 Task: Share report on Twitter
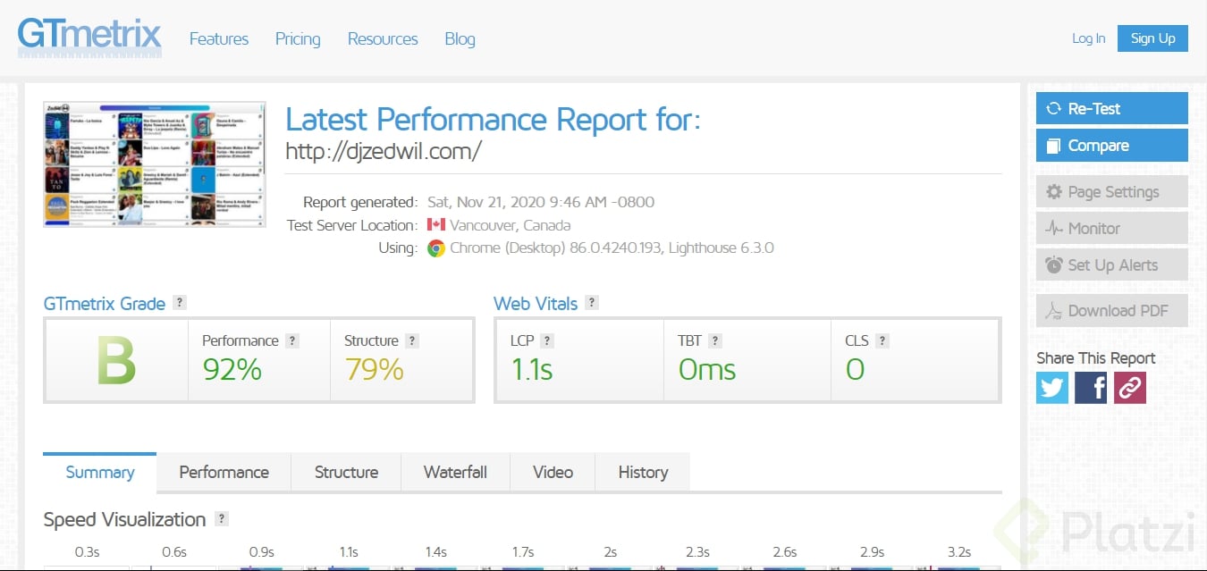(1052, 388)
